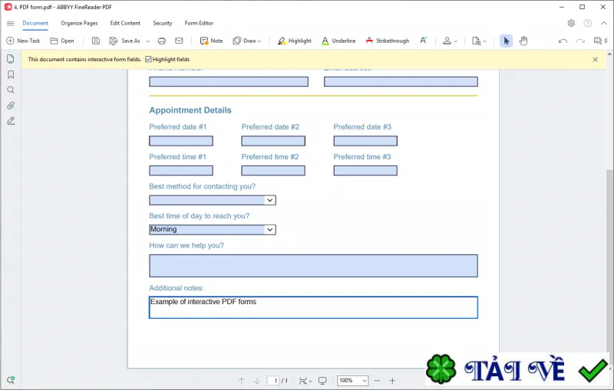This screenshot has width=614, height=390.
Task: Switch to Form Editor tab
Action: [x=199, y=23]
